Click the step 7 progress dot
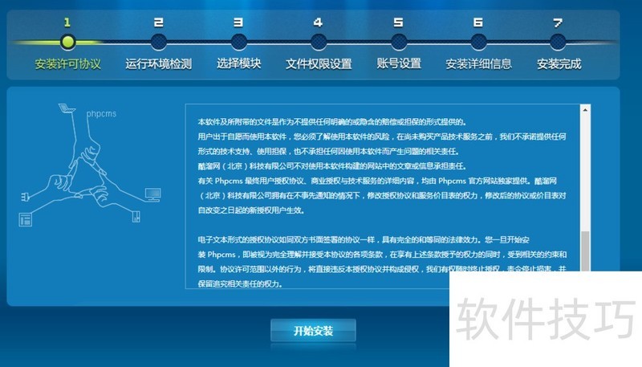Viewport: 642px width, 367px height. [x=558, y=42]
